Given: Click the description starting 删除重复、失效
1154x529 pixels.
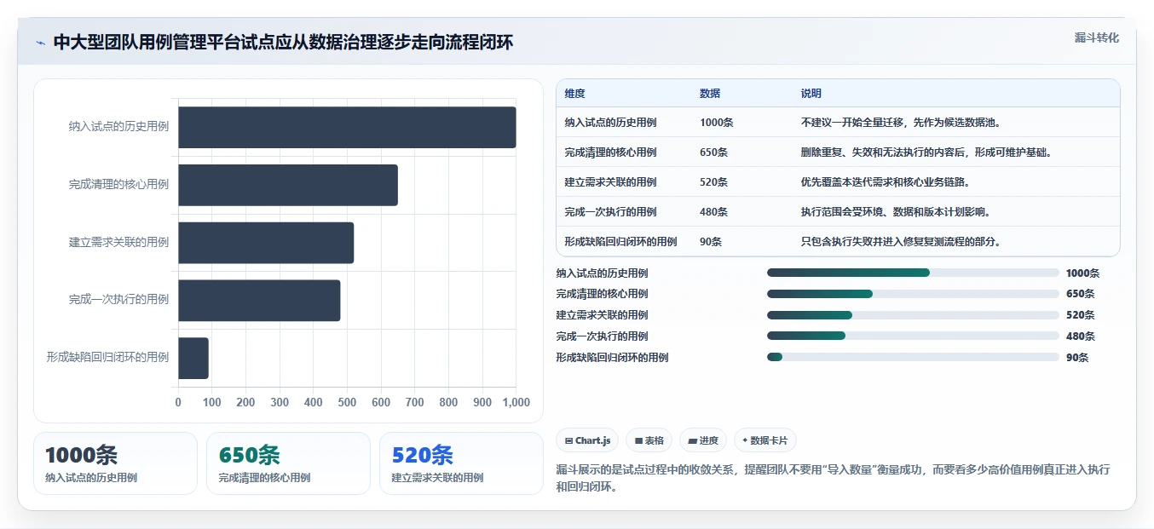Looking at the screenshot, I should [x=926, y=152].
